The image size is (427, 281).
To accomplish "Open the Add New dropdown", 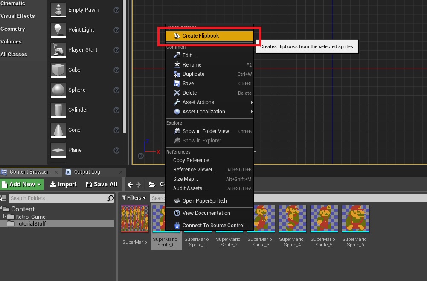I will point(22,184).
